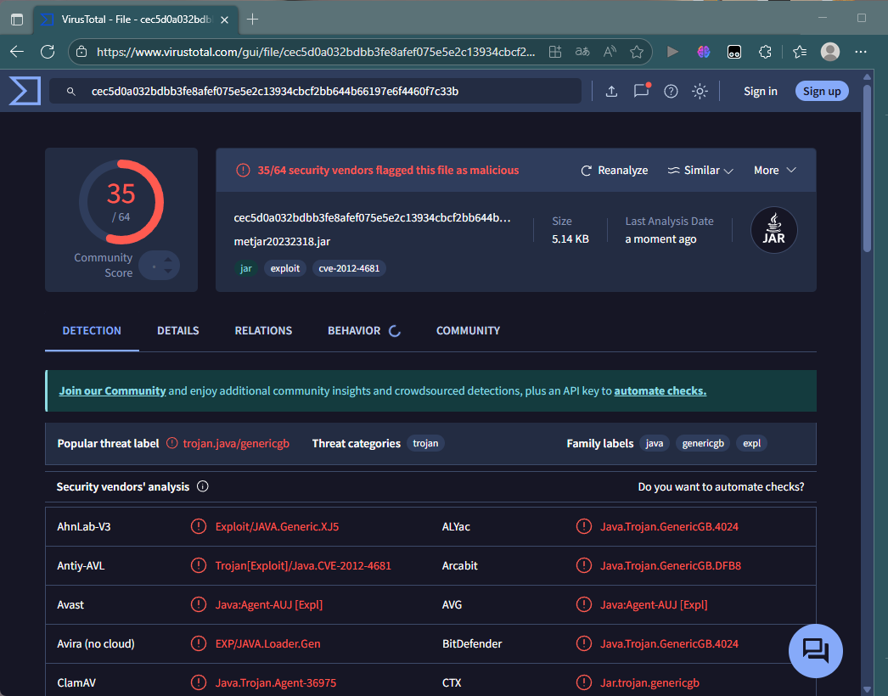Open the notifications chat icon
888x696 pixels.
641,91
